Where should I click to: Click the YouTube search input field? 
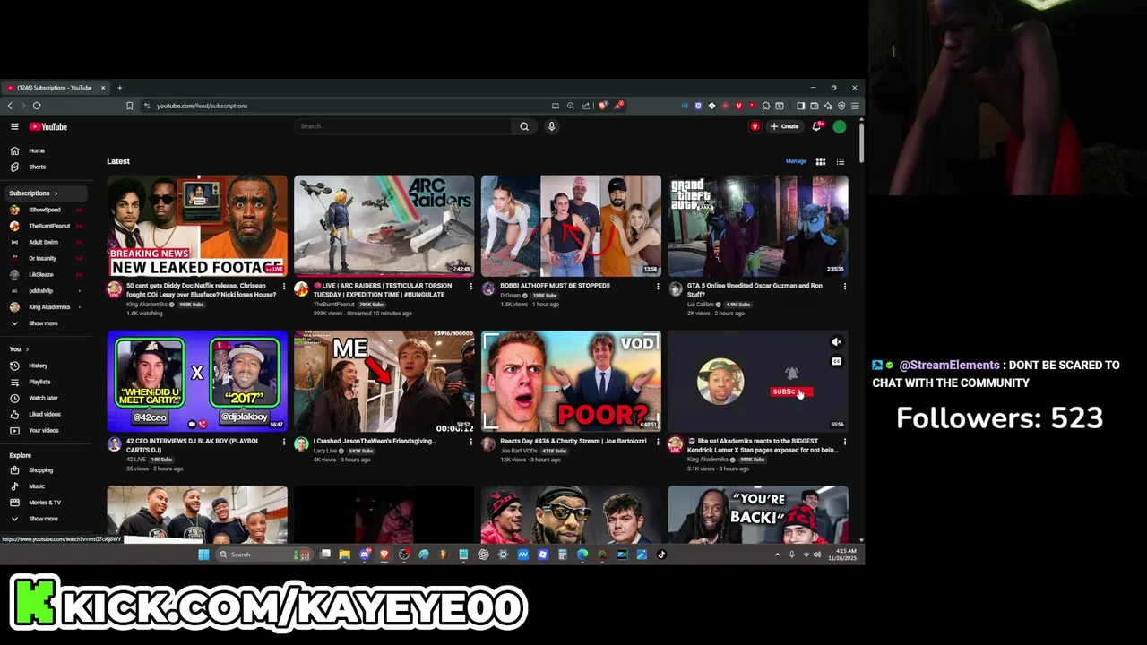pos(403,126)
